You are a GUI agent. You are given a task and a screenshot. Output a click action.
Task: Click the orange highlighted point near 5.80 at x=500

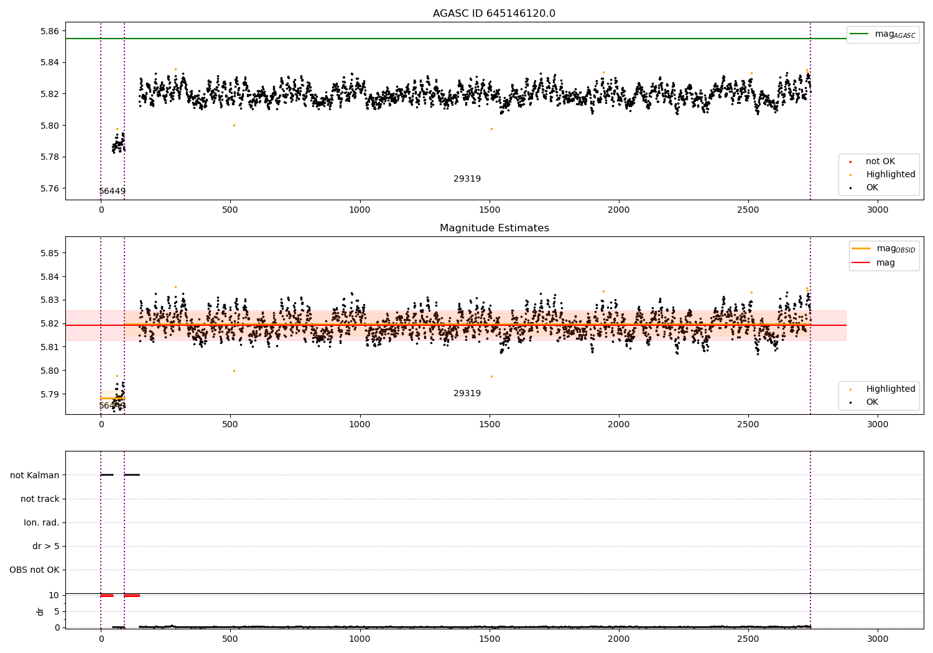click(x=234, y=126)
